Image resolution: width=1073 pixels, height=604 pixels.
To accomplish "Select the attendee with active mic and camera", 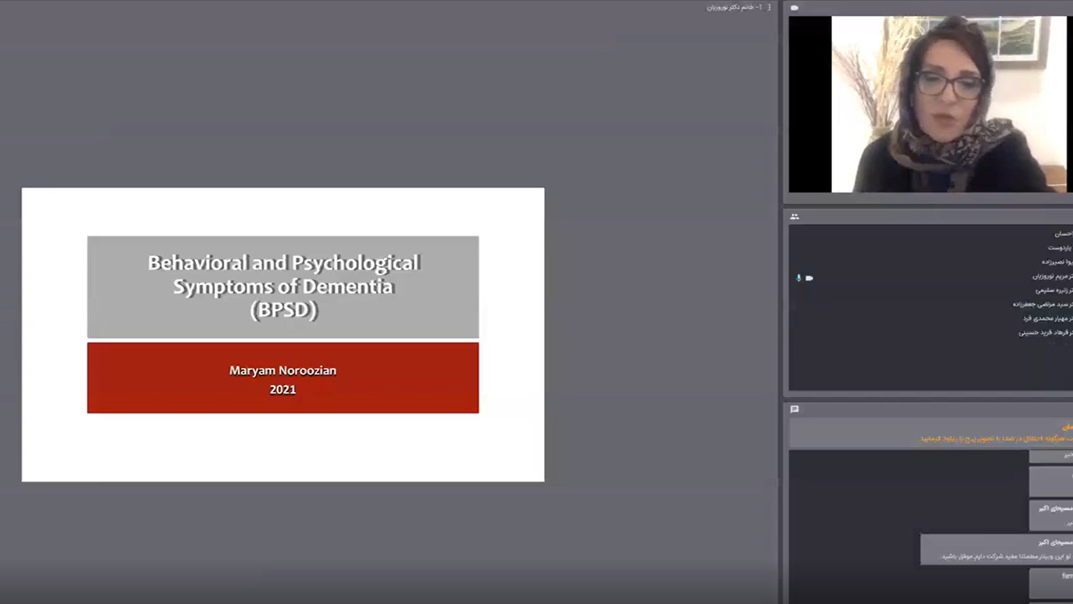I will [1052, 276].
